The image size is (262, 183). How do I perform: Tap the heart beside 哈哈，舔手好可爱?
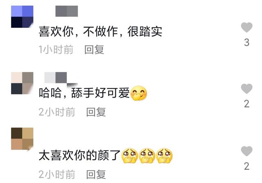pos(246,89)
